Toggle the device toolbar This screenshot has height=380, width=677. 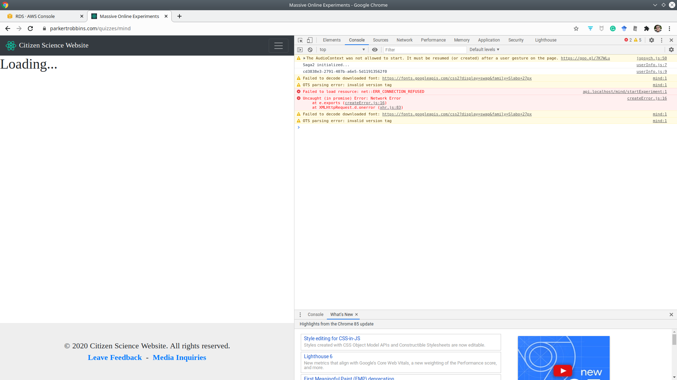point(310,40)
